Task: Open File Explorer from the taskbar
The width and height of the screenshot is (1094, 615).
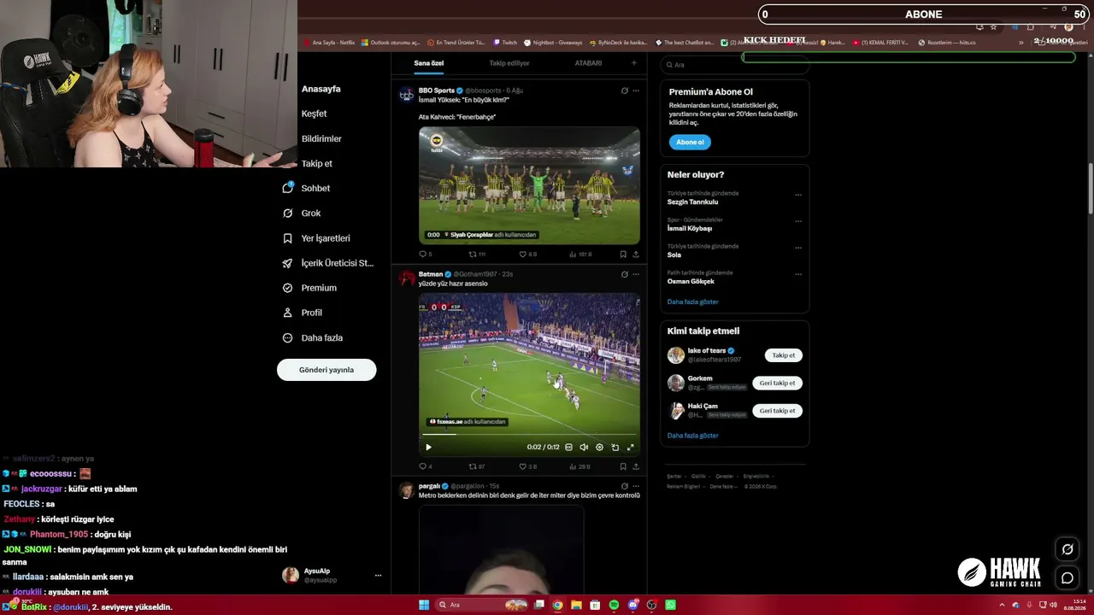Action: (x=576, y=605)
